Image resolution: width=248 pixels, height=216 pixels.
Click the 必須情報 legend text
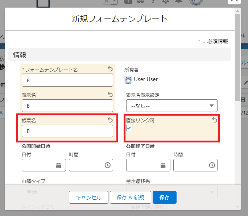[218, 41]
